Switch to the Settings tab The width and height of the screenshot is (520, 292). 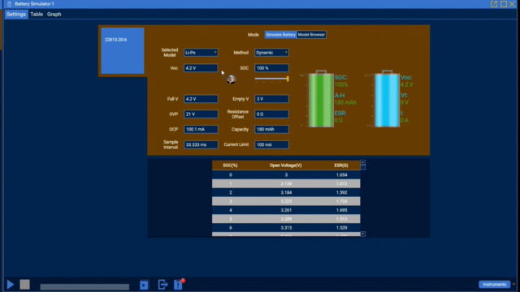(x=16, y=15)
